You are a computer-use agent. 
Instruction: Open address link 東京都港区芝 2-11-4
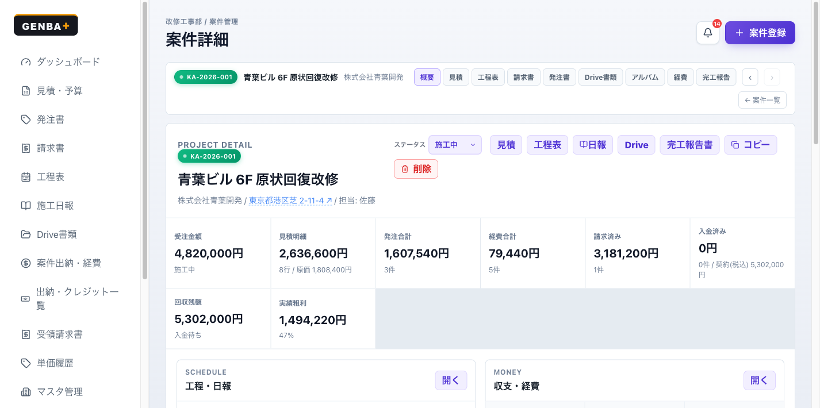[290, 201]
